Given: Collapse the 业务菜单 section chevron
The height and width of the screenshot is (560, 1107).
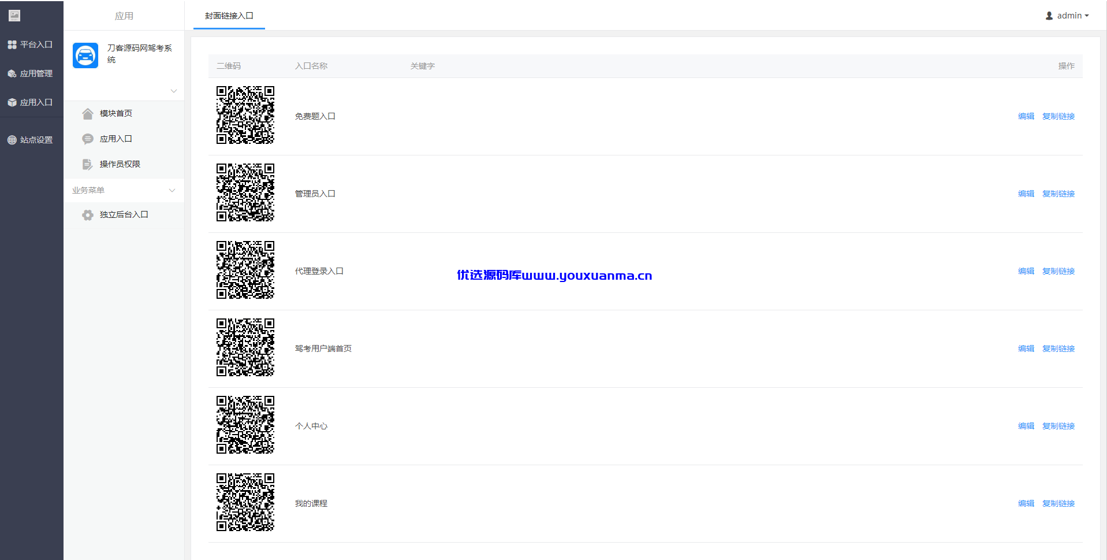Looking at the screenshot, I should point(172,190).
